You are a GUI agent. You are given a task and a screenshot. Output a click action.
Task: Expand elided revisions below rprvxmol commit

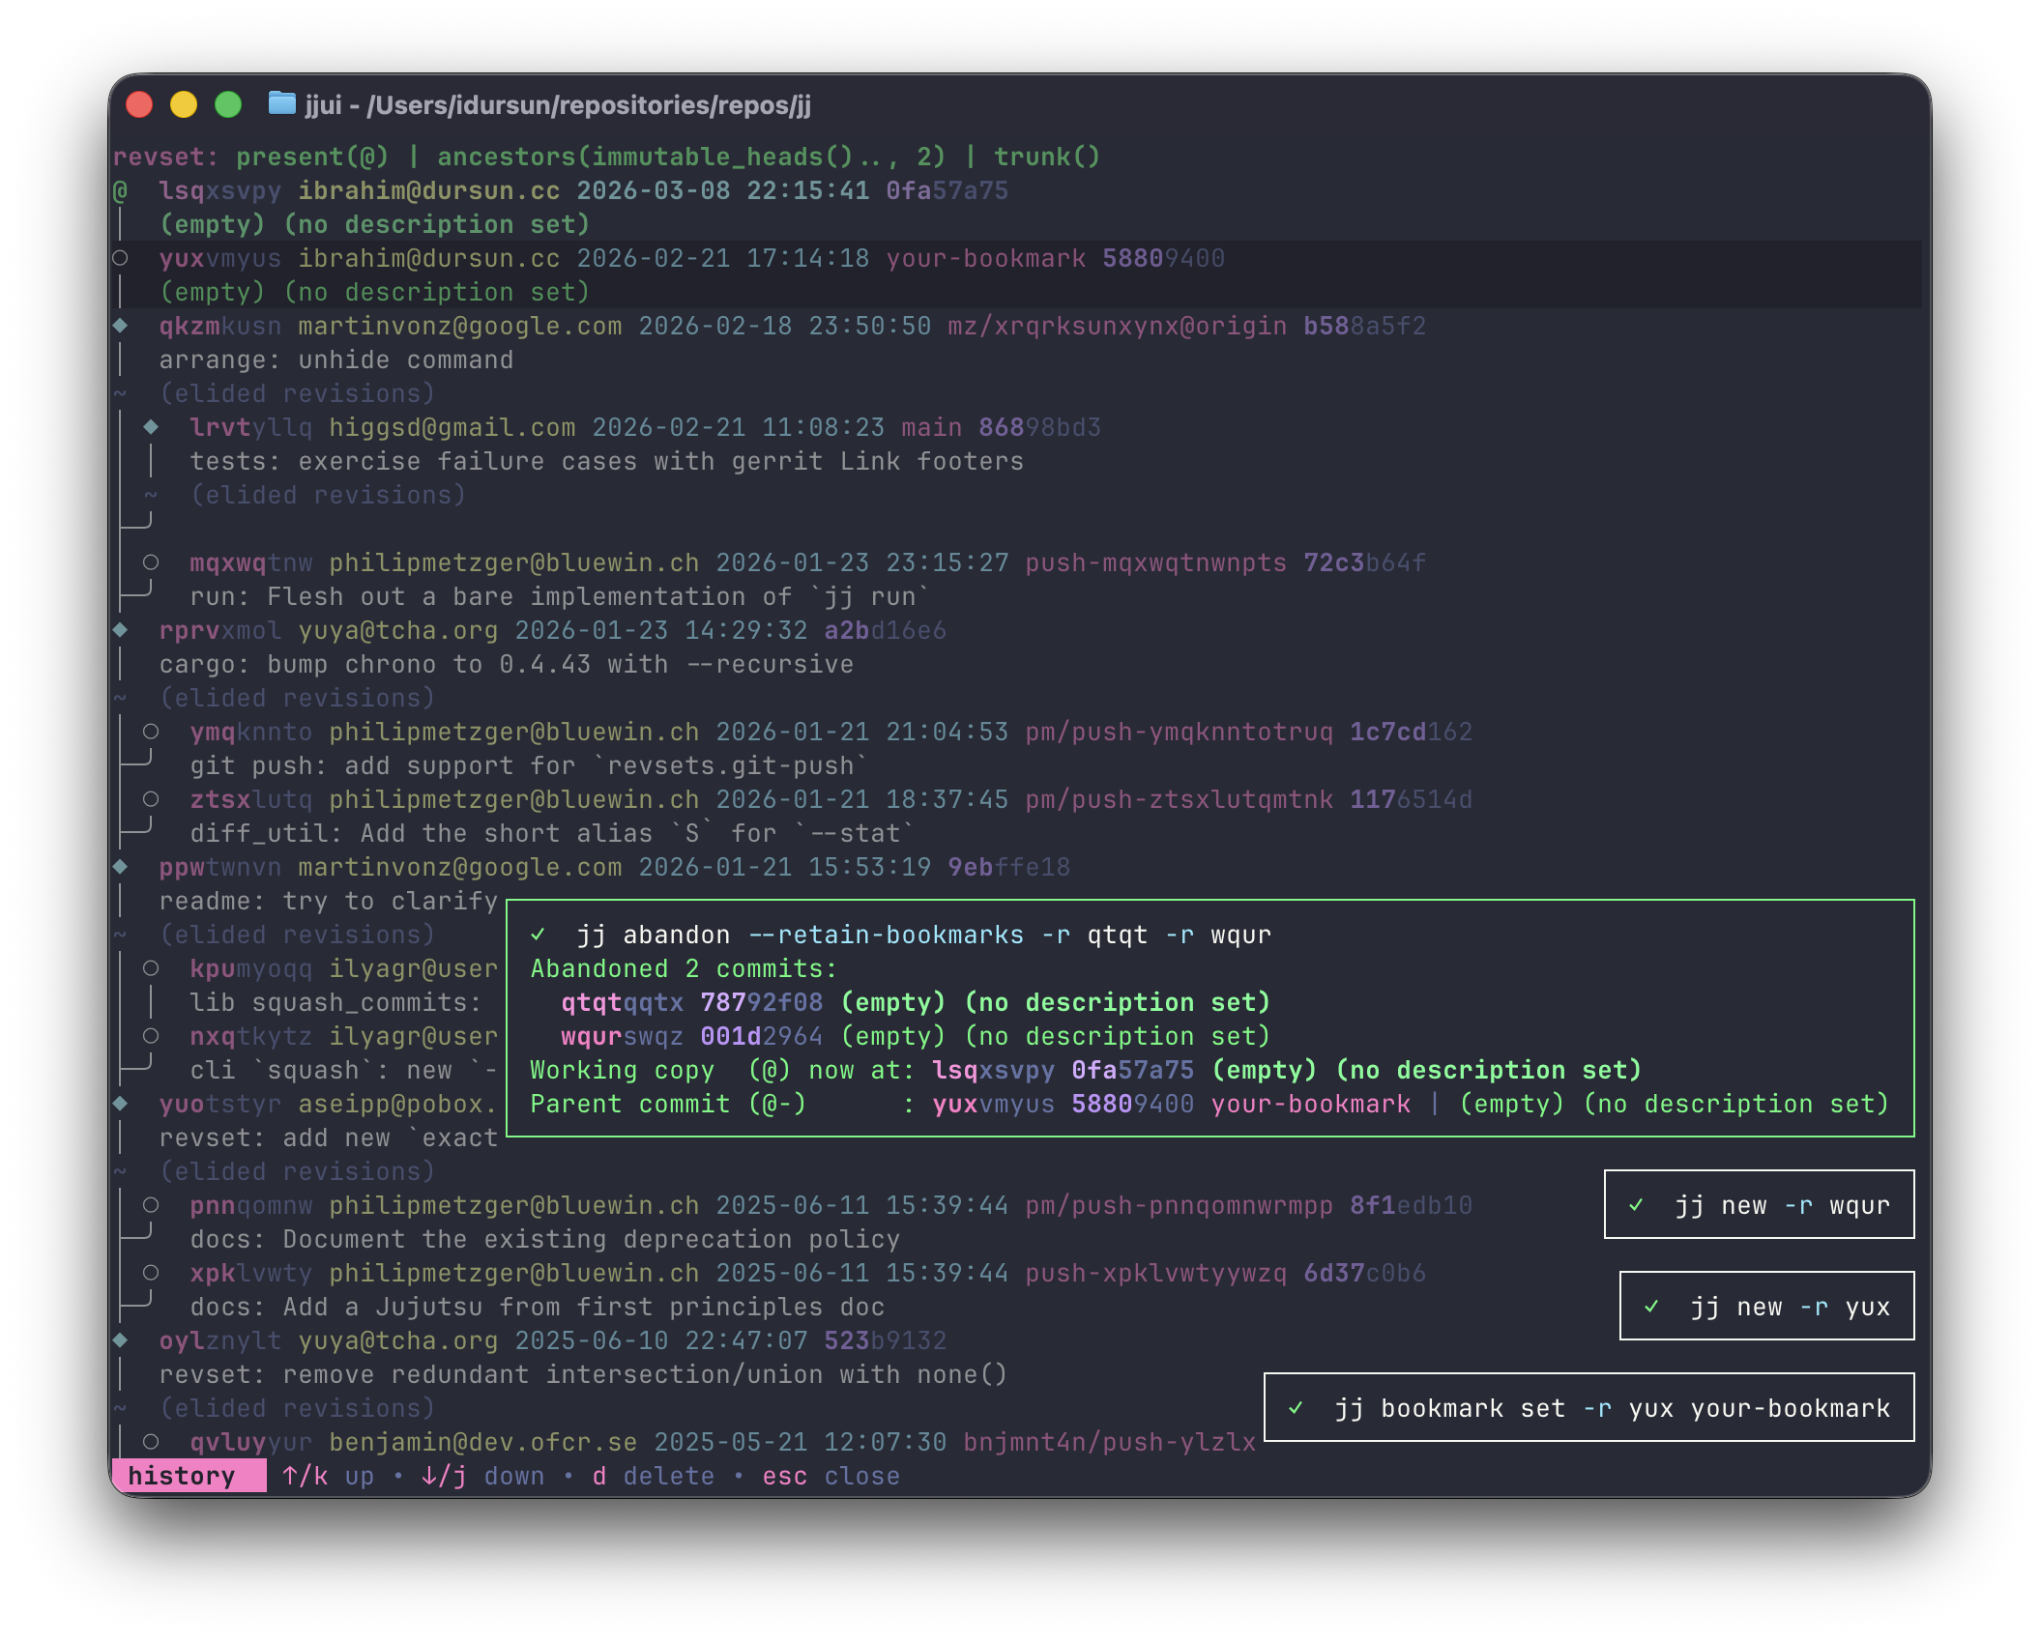pyautogui.click(x=297, y=698)
